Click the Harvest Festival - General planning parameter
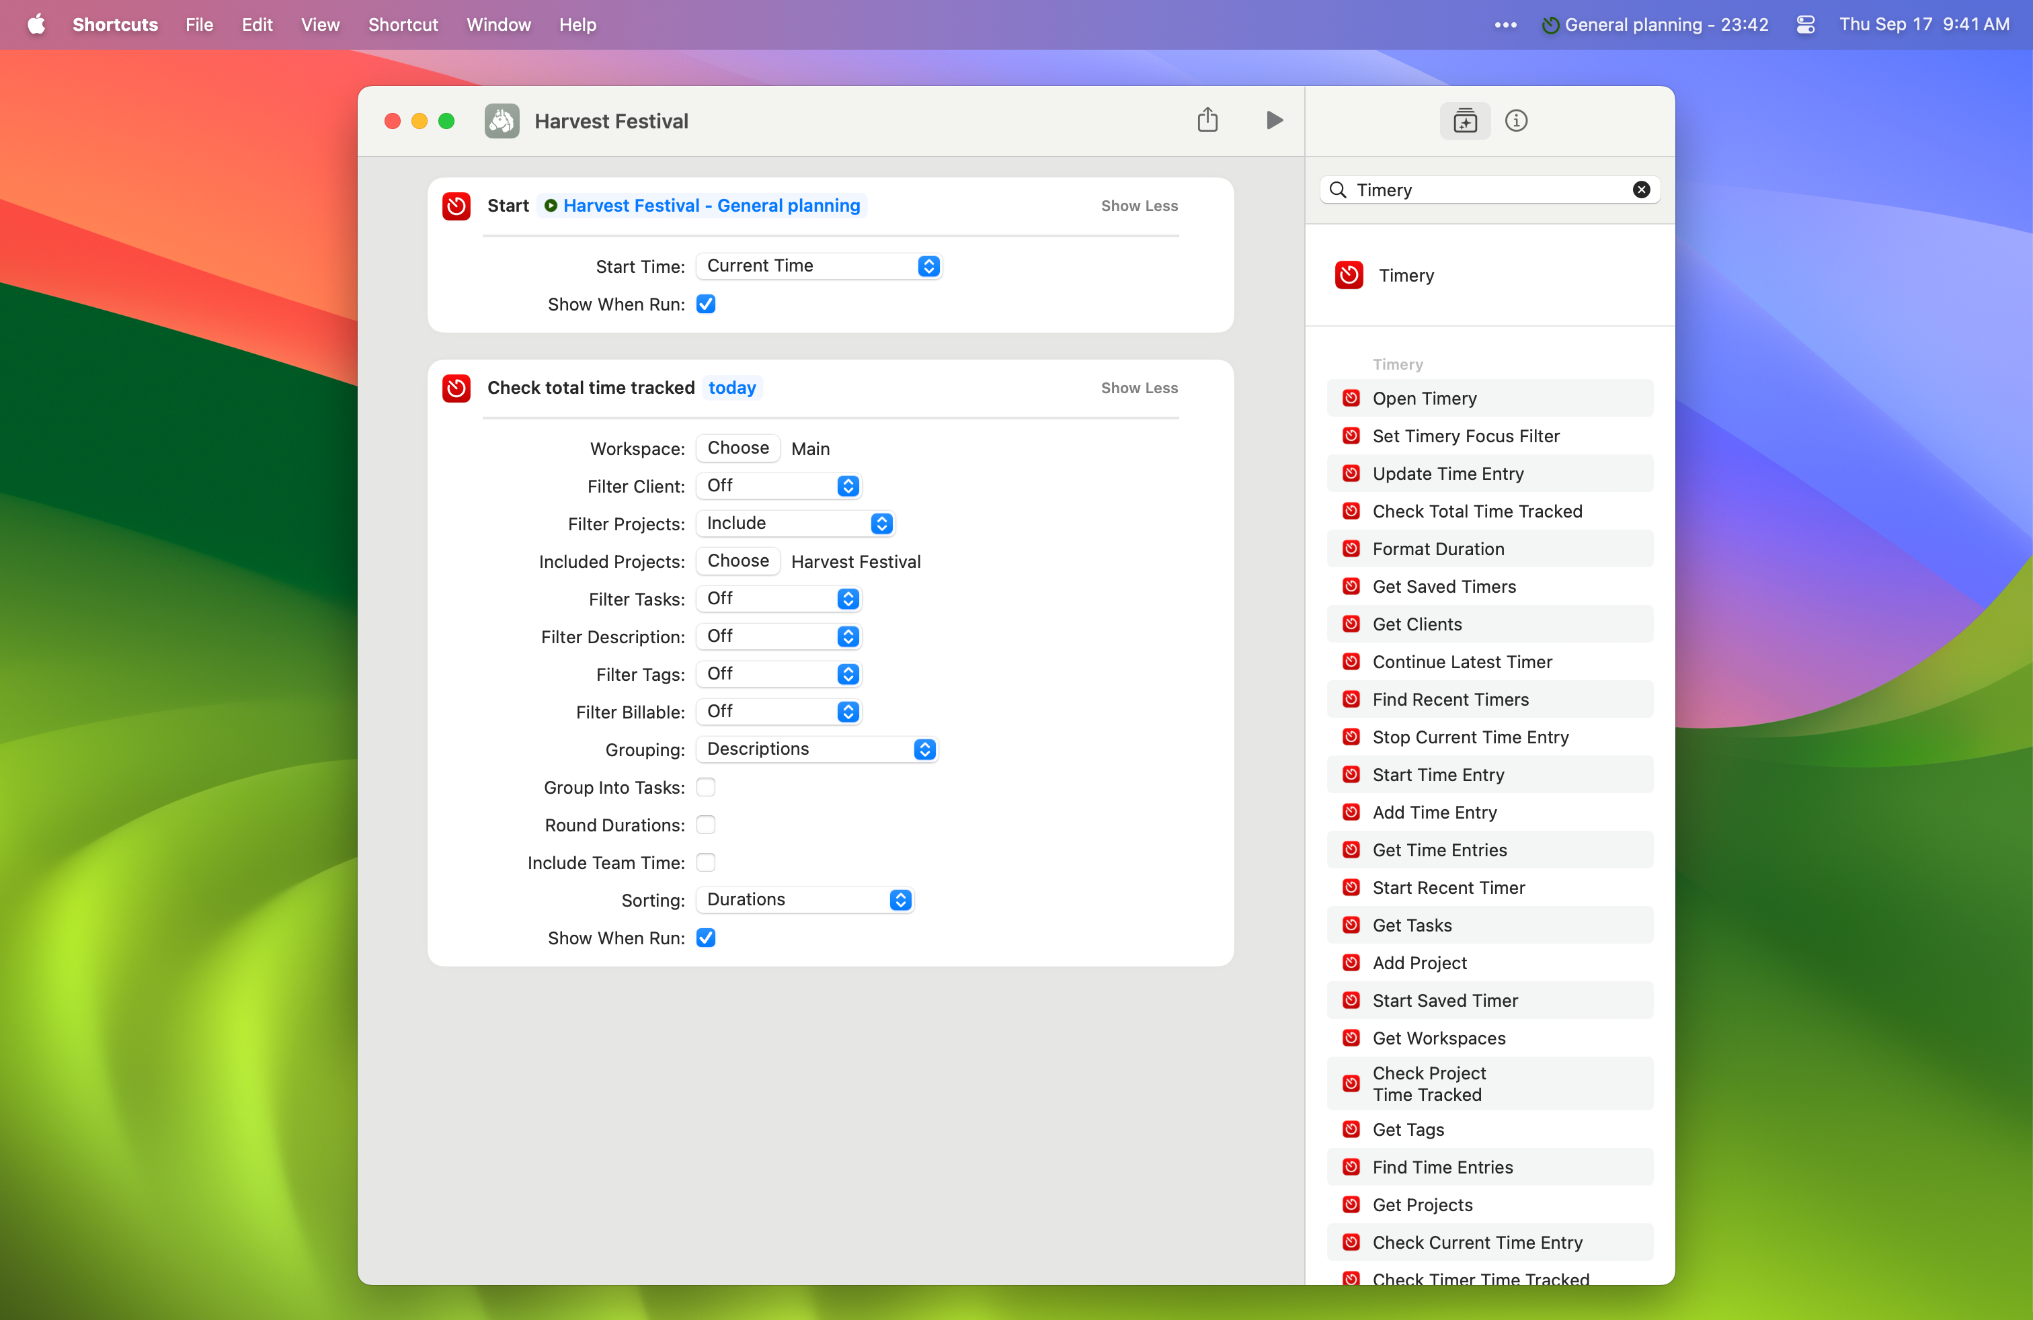This screenshot has width=2033, height=1320. pyautogui.click(x=702, y=206)
